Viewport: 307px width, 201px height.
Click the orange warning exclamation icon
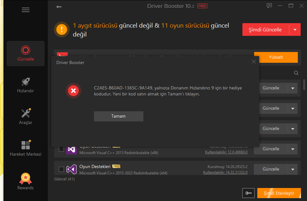[62, 29]
